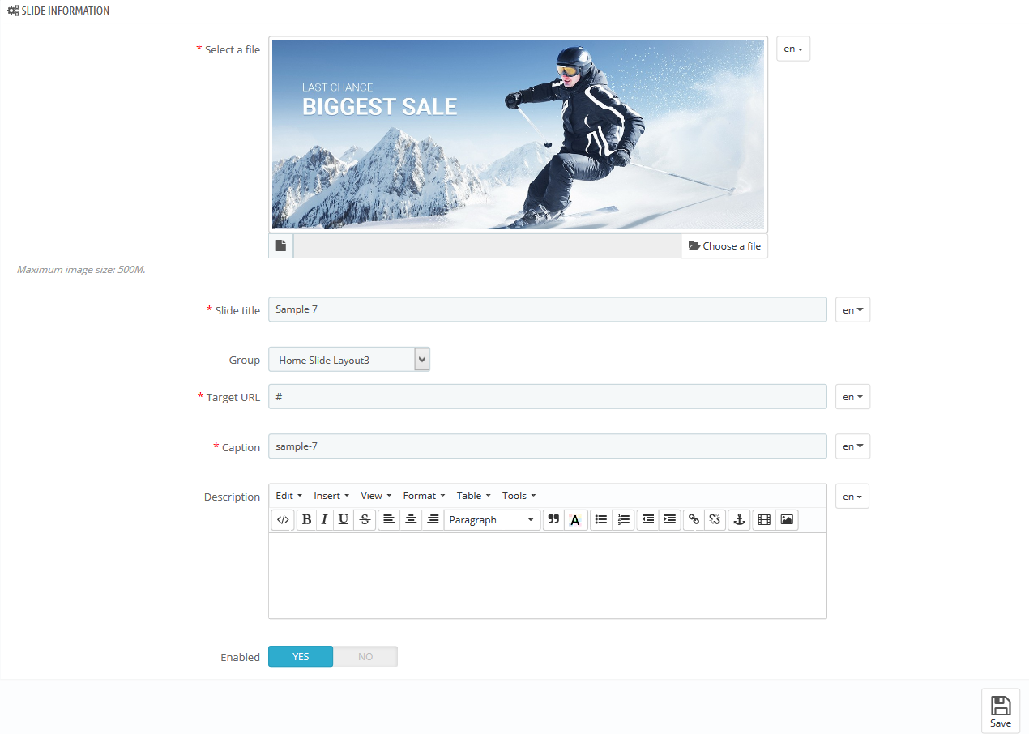Change language for Caption field
Image resolution: width=1029 pixels, height=734 pixels.
pos(852,446)
